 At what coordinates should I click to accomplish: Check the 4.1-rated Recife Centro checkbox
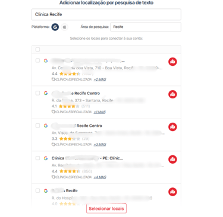click(x=37, y=93)
